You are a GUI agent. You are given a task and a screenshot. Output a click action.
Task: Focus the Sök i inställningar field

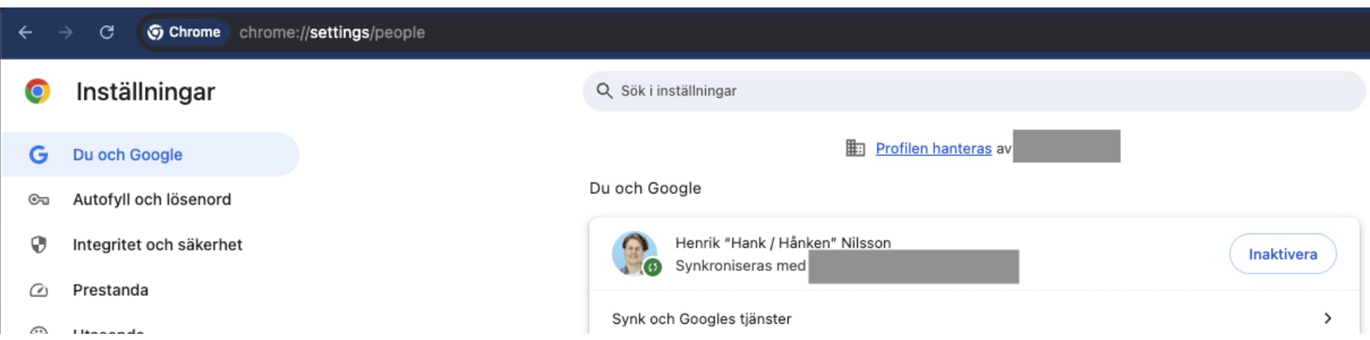pyautogui.click(x=950, y=91)
